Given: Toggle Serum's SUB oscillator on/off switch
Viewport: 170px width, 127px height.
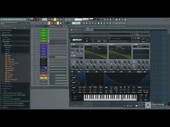Looking at the screenshot, I should [x=72, y=44].
